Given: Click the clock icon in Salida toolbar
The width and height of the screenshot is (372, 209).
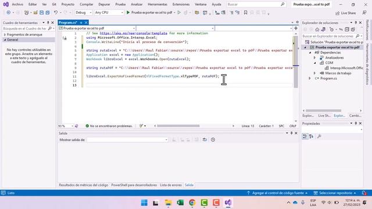Looking at the screenshot, I should (x=213, y=140).
